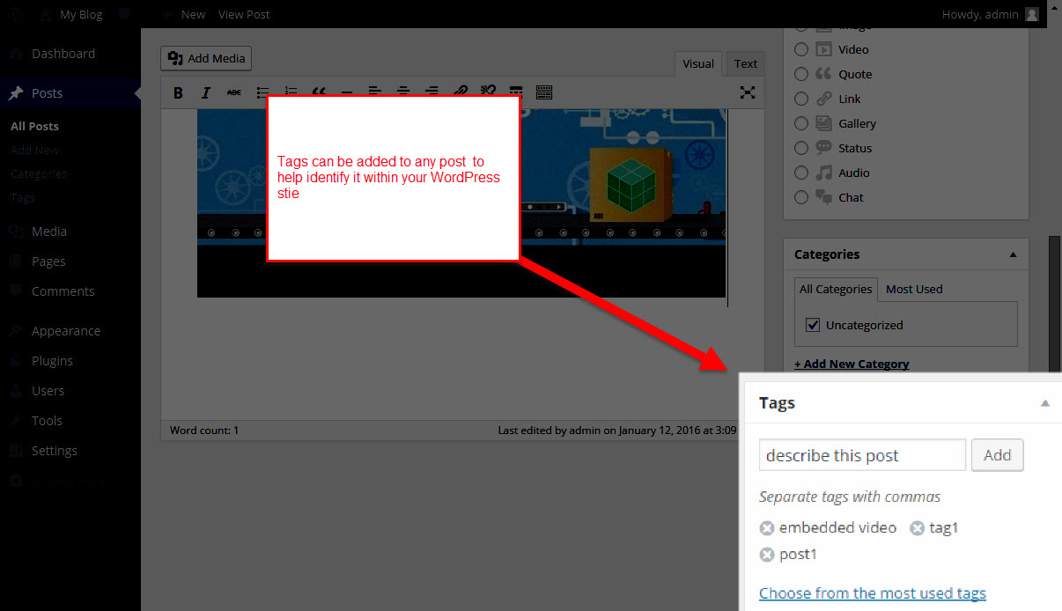Switch to the Text editor tab
This screenshot has width=1062, height=611.
click(x=745, y=63)
